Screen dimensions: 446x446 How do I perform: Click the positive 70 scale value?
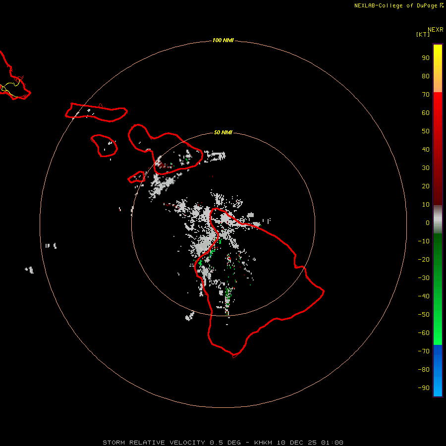(x=426, y=95)
